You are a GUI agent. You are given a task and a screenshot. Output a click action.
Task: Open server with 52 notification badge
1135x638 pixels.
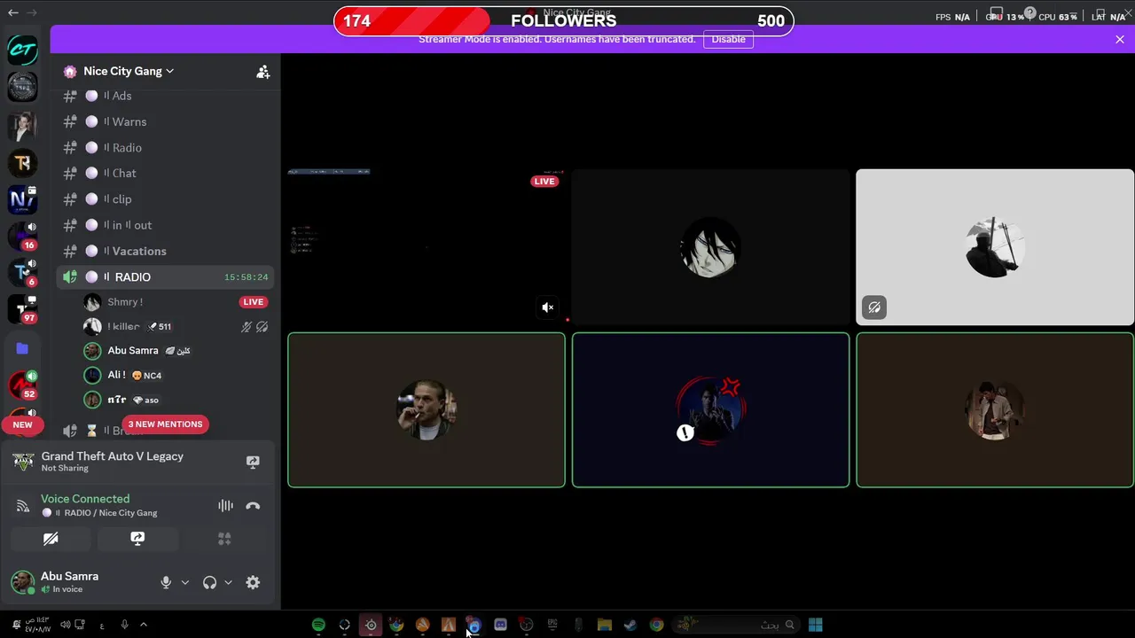coord(22,385)
